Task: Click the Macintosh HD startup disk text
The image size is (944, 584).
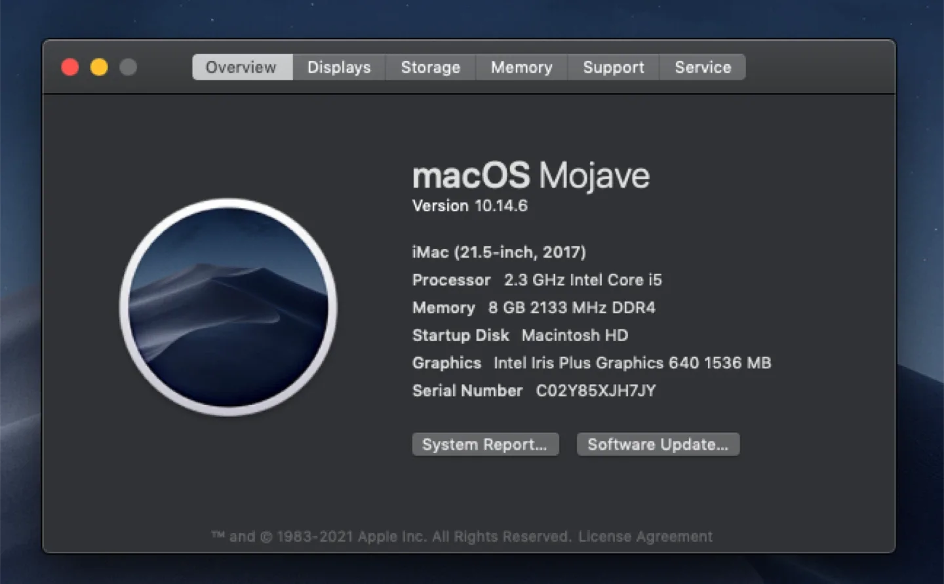Action: [520, 336]
